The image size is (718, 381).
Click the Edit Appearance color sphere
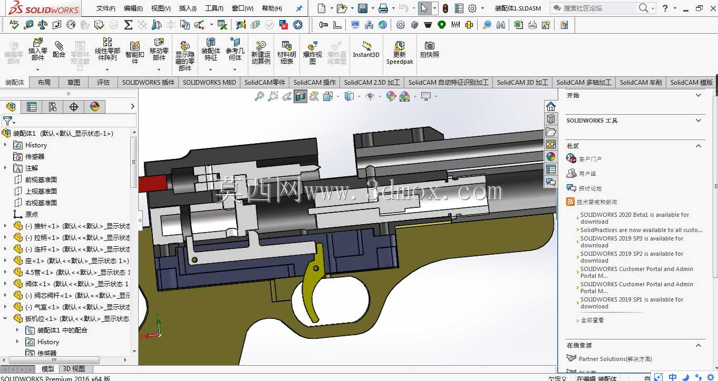pyautogui.click(x=391, y=96)
